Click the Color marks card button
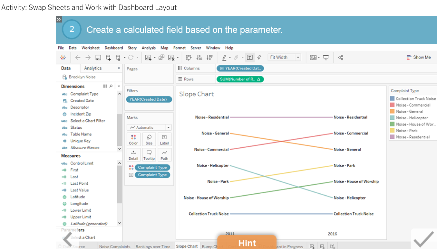Viewport: 437px width, 249px height. coord(133,140)
